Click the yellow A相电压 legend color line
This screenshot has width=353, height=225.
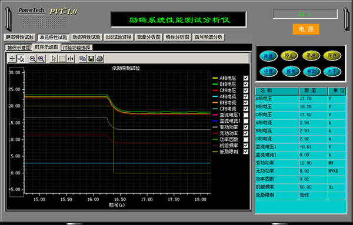click(215, 78)
